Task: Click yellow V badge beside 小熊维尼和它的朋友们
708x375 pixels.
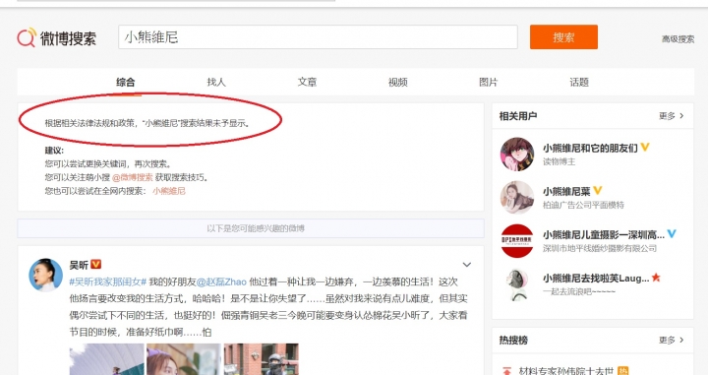Action: pos(645,148)
